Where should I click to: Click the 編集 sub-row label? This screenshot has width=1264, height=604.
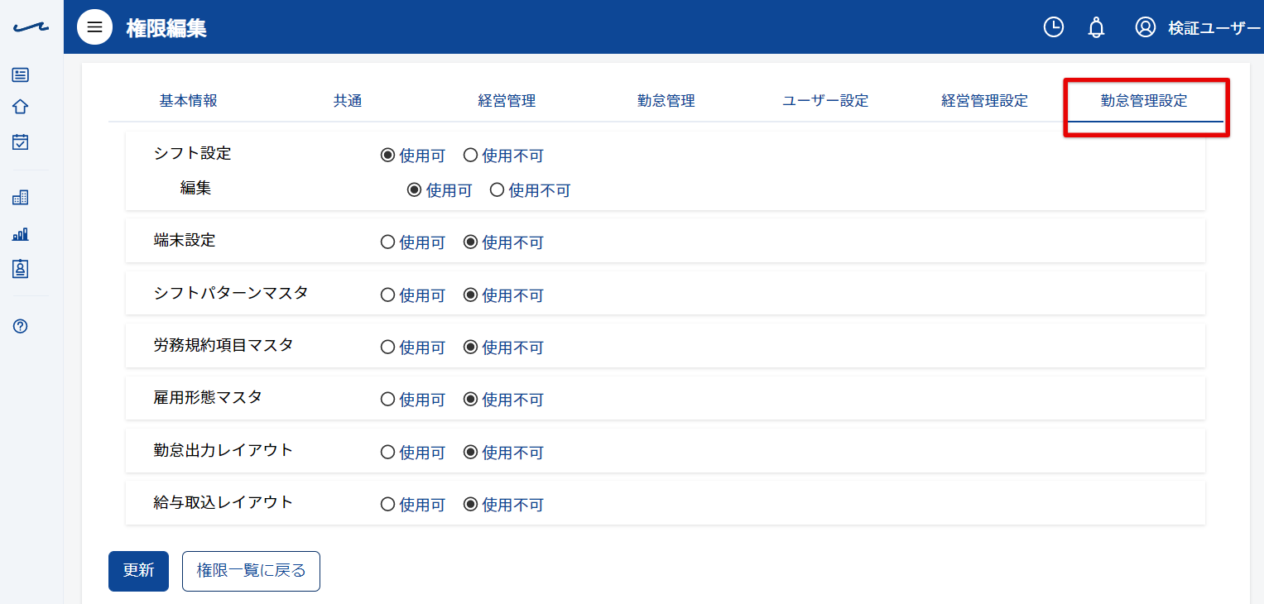click(x=196, y=188)
